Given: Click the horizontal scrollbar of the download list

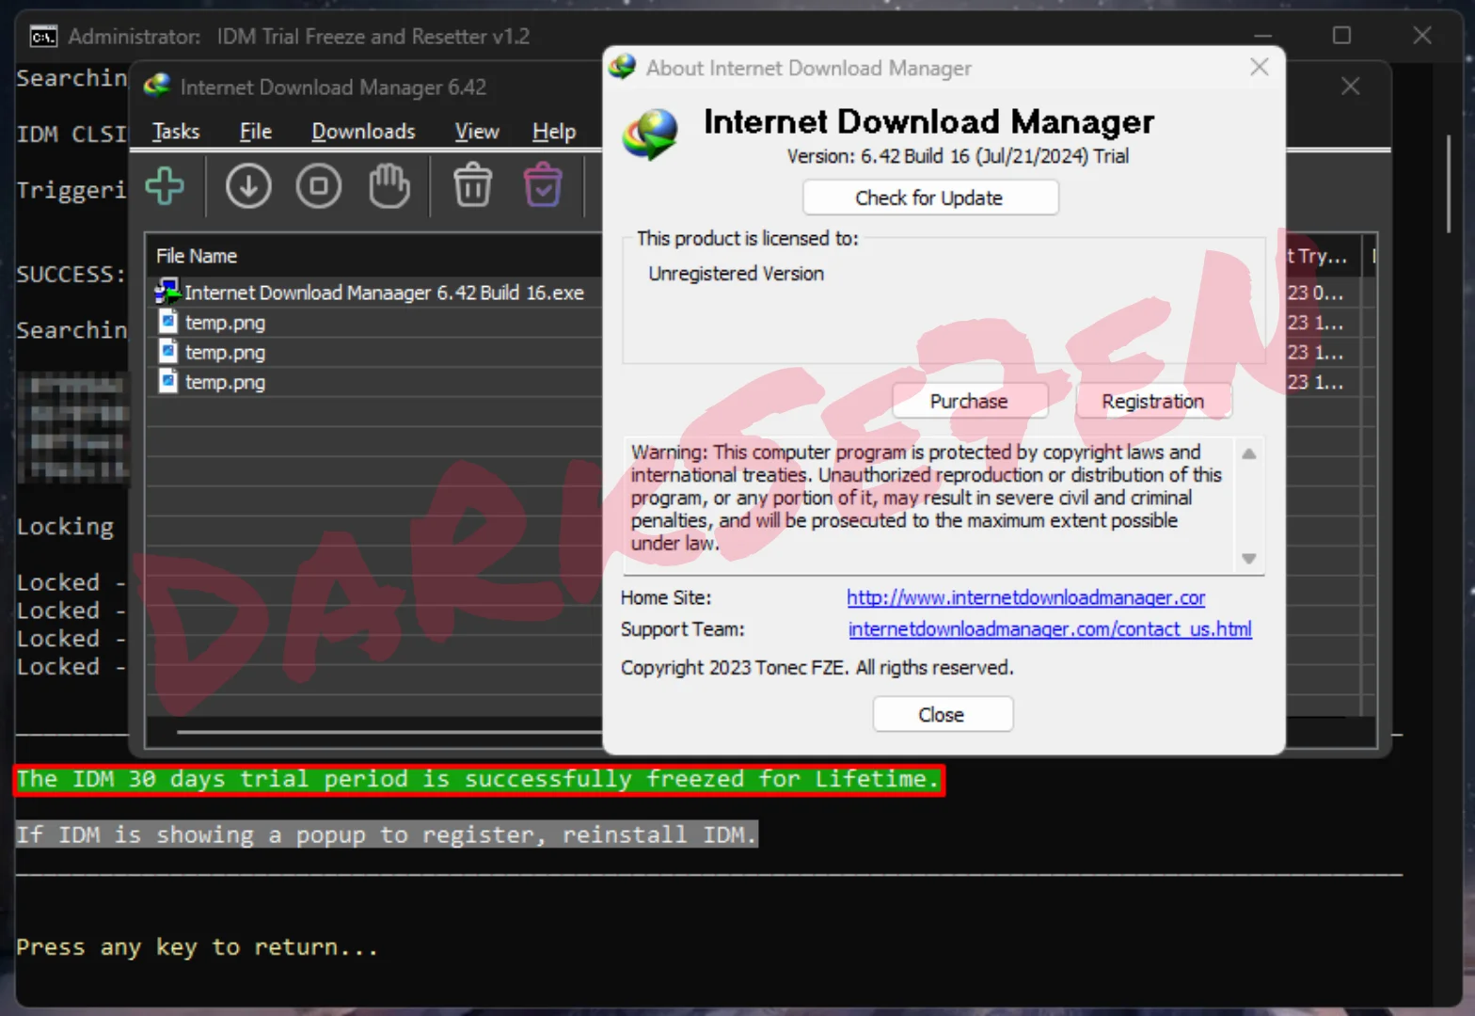Looking at the screenshot, I should pos(388,731).
